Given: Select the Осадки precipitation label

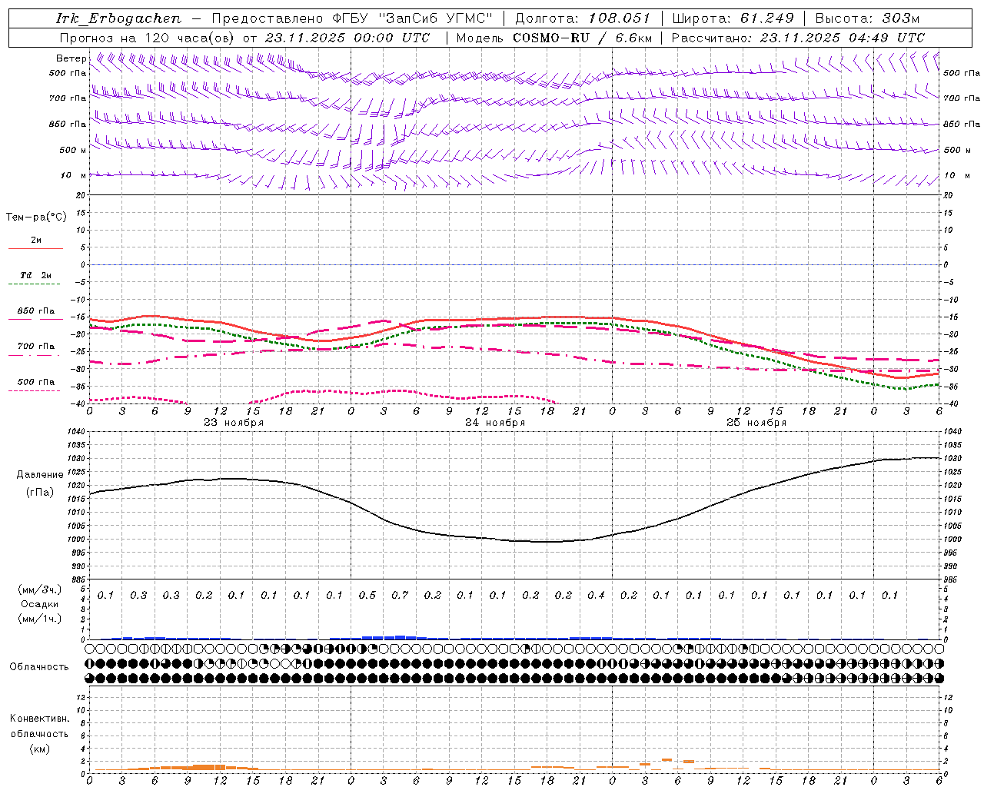Looking at the screenshot, I should click(x=39, y=604).
